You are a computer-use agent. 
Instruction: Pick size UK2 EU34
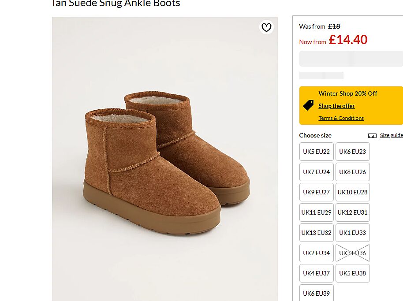coord(316,253)
